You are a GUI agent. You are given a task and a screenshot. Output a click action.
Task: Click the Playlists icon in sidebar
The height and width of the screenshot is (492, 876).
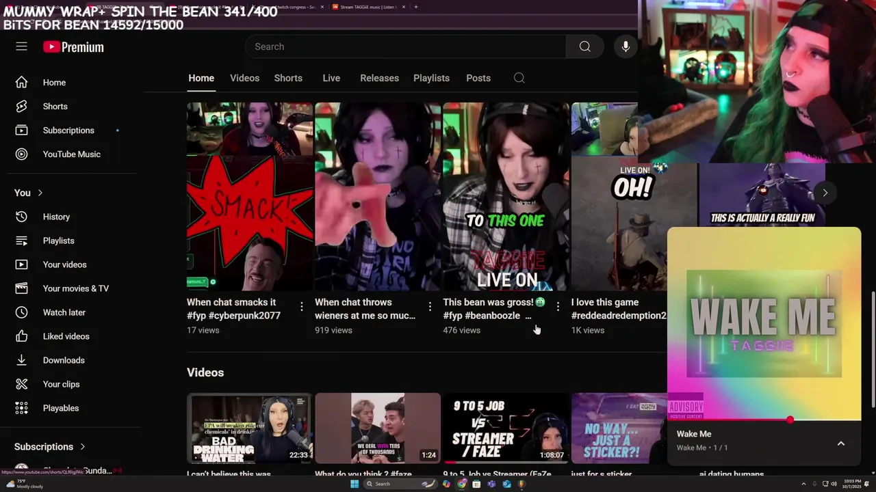(x=21, y=241)
